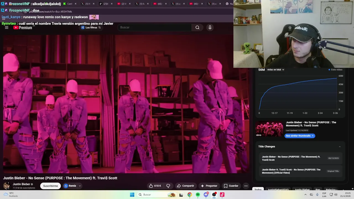Close the YouTube (2) browser tab

(x=130, y=4)
